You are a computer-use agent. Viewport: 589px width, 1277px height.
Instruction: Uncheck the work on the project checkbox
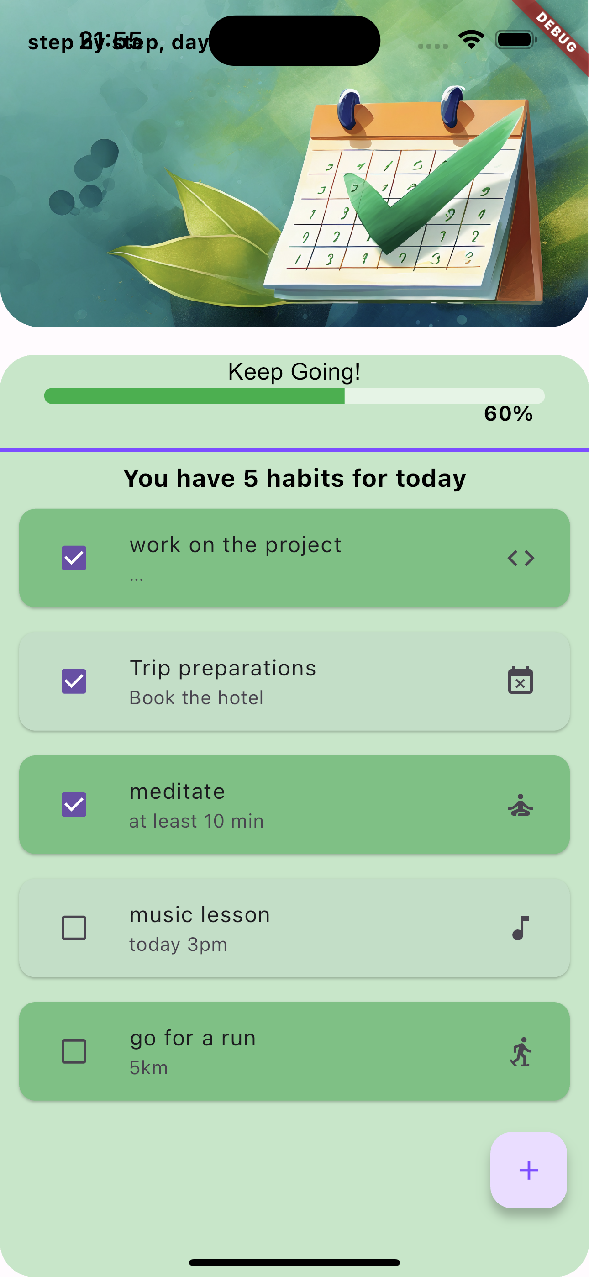[74, 558]
